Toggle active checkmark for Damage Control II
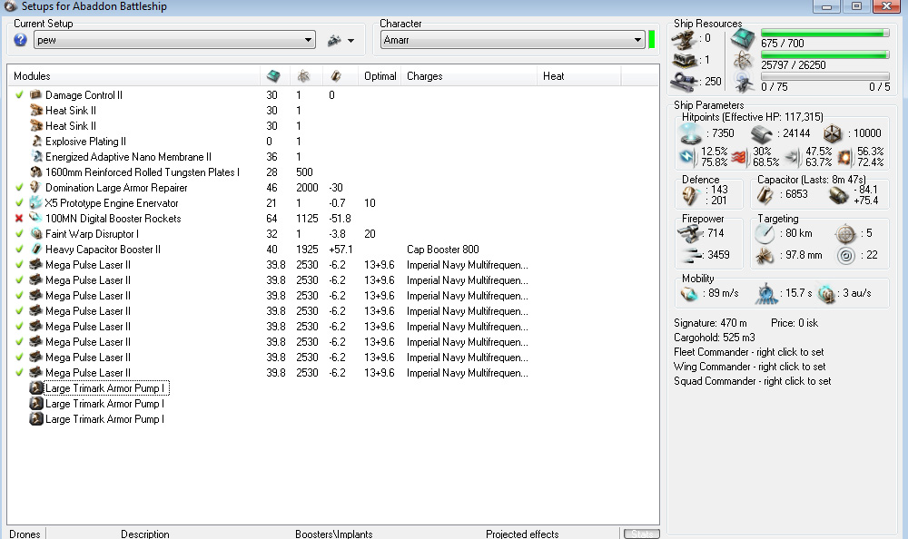 [x=19, y=94]
